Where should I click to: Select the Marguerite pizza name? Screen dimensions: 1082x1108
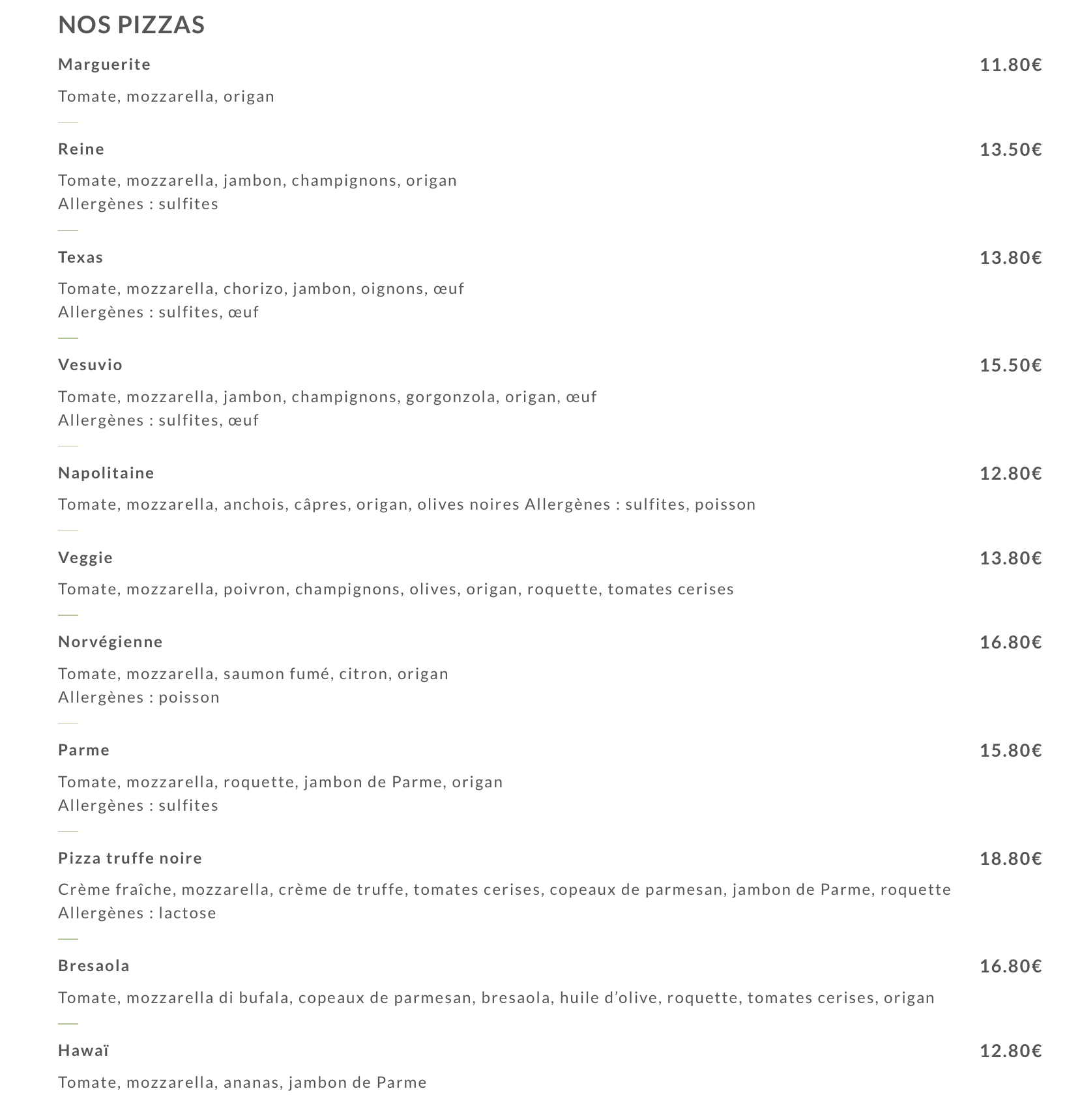pyautogui.click(x=104, y=65)
